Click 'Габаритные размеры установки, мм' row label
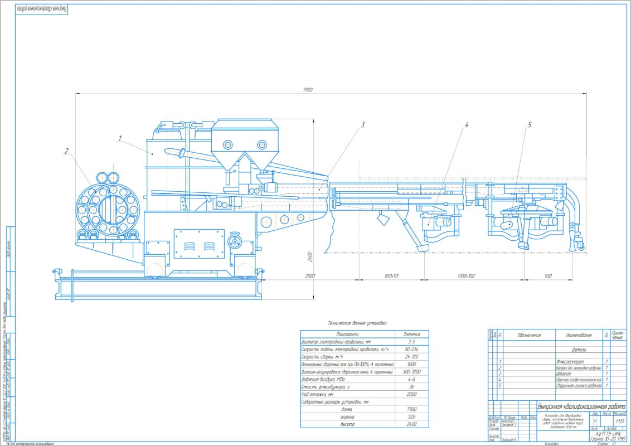This screenshot has height=446, width=631. [x=335, y=402]
